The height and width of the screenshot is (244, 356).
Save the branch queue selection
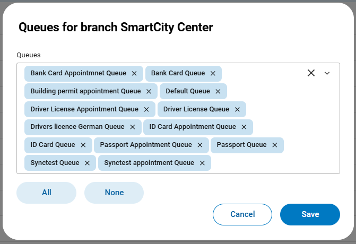point(310,214)
